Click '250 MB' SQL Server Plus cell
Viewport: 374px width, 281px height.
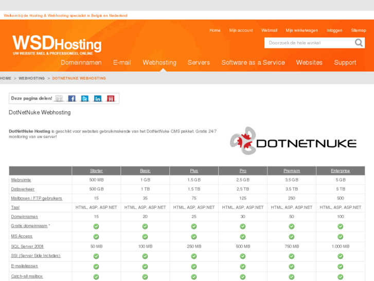194,246
